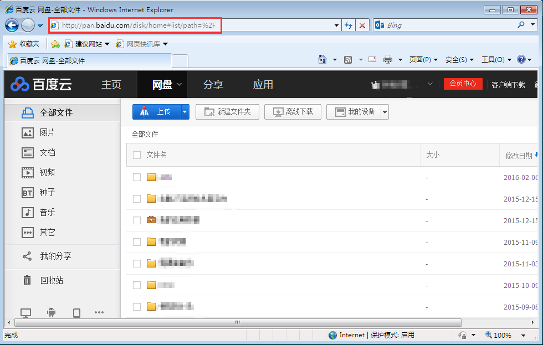Click the Baidu Cloud logo
The width and height of the screenshot is (543, 345).
pos(41,84)
